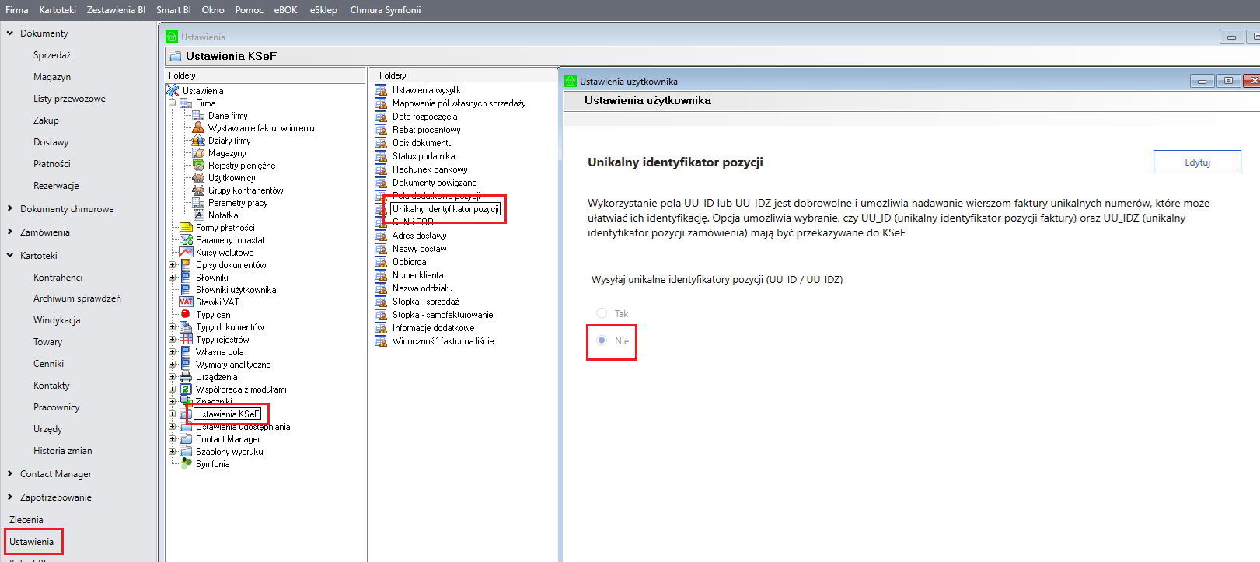The width and height of the screenshot is (1260, 562).
Task: Click the Formy płatności icon
Action: pos(186,228)
